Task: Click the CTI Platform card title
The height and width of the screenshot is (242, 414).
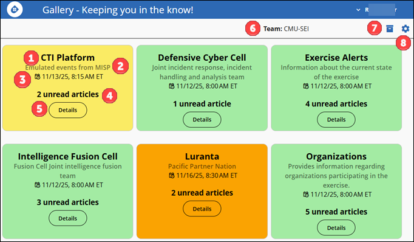Action: (67, 58)
